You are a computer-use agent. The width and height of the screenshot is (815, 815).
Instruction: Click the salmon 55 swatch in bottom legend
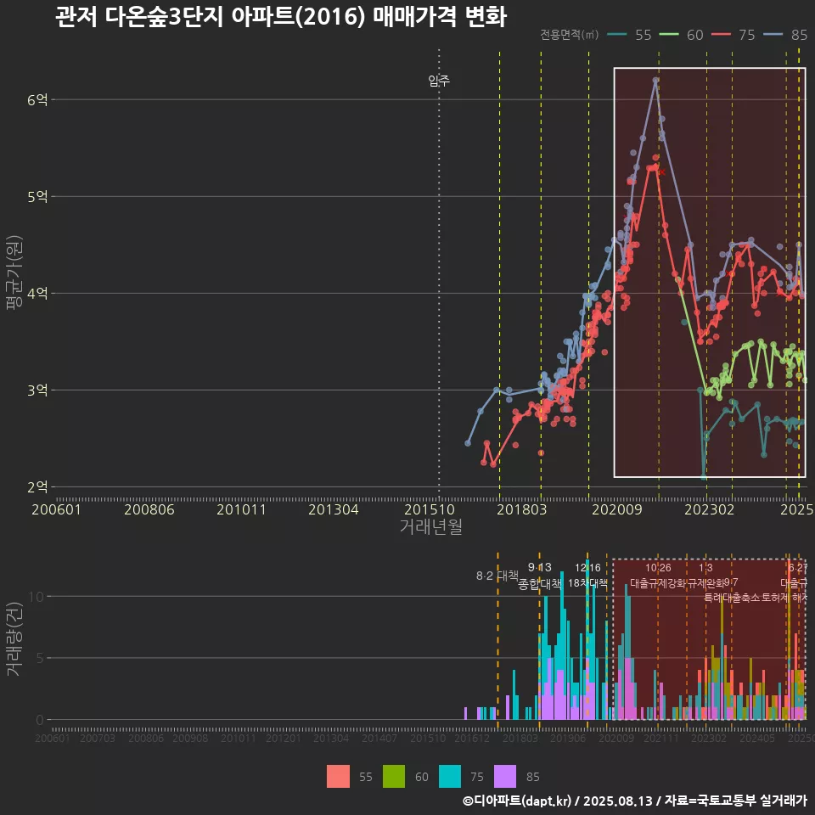(x=338, y=777)
